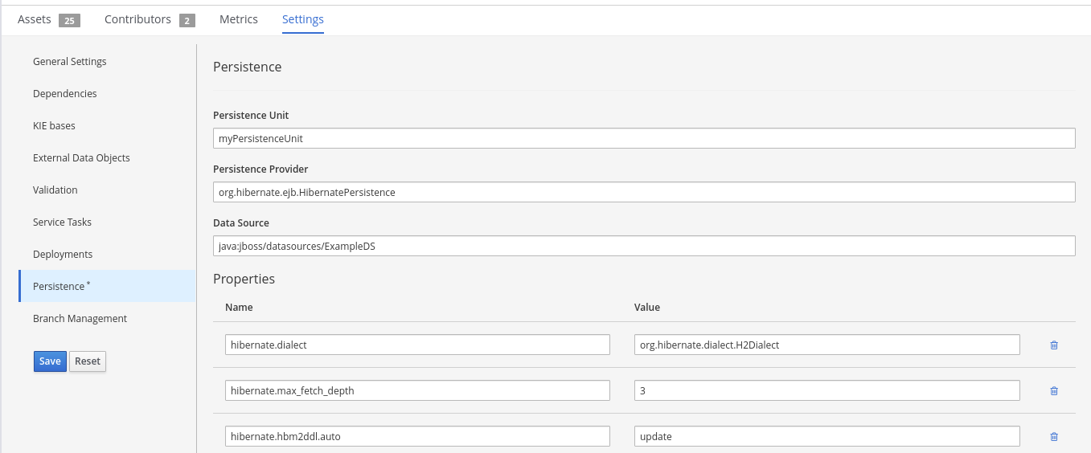Open External Data Objects settings
The width and height of the screenshot is (1091, 453).
[81, 158]
